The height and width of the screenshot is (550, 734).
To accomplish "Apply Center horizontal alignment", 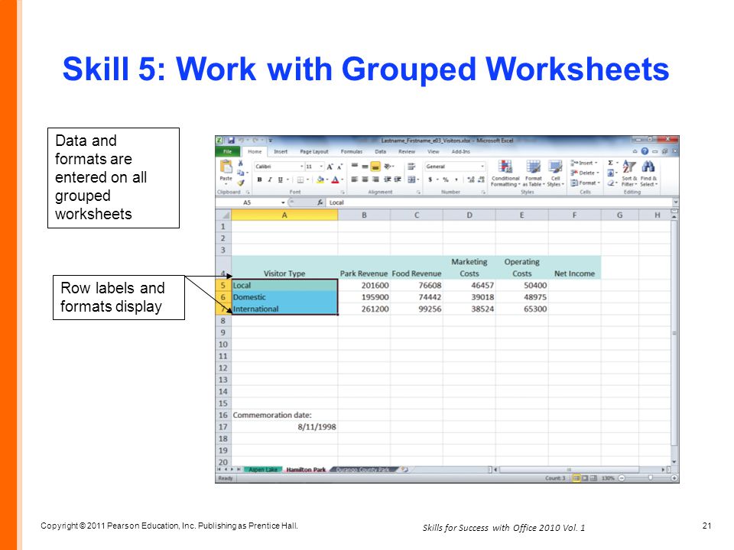I will click(x=365, y=180).
